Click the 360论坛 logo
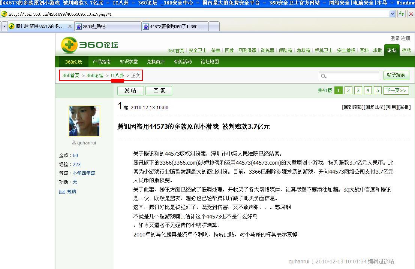This screenshot has height=269, width=415. click(90, 45)
